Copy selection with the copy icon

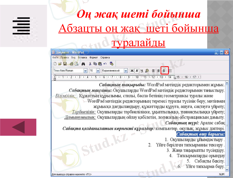coord(95,64)
